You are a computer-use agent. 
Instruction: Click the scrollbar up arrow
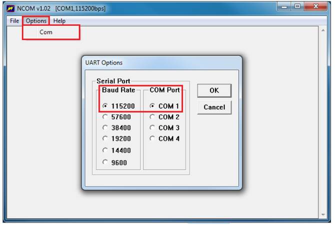[322, 30]
